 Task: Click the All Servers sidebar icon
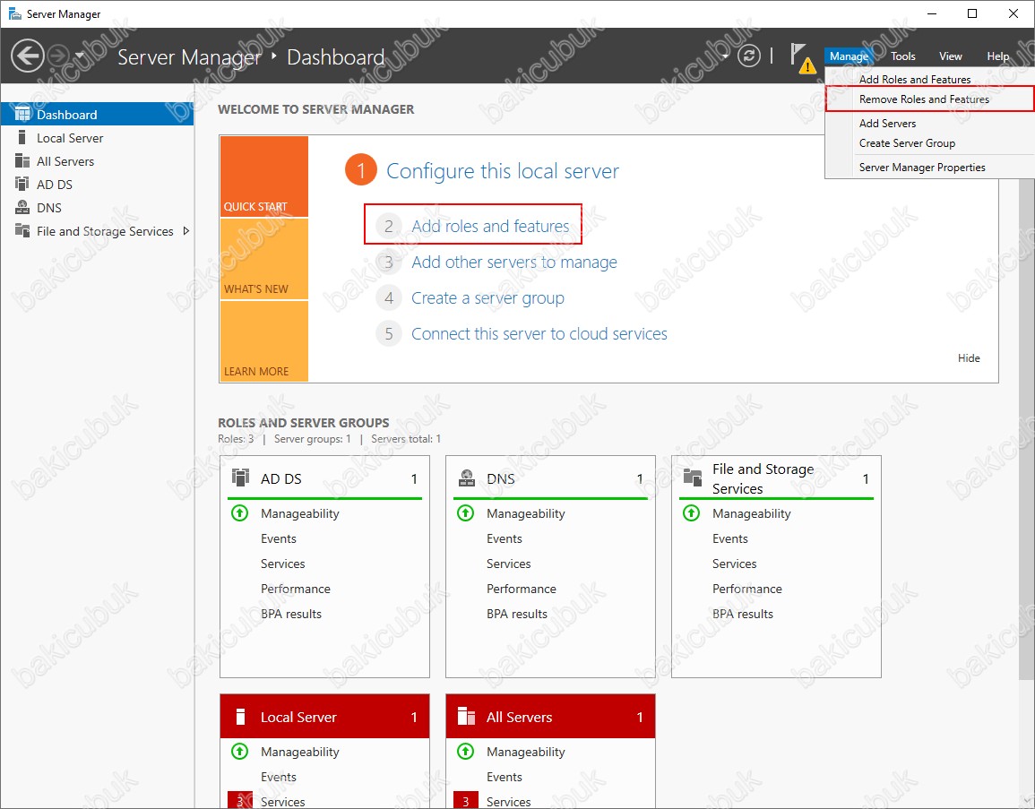[x=22, y=161]
